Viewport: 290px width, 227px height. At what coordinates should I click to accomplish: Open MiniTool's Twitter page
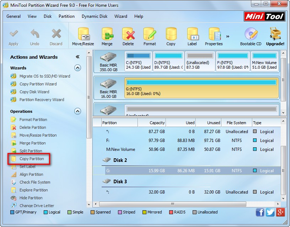coord(270,212)
